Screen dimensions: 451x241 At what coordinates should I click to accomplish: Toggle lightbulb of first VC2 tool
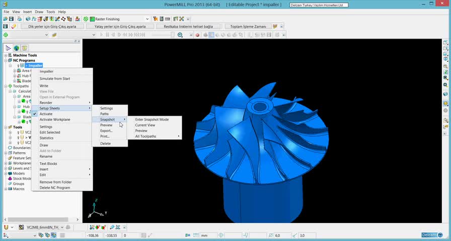[x=19, y=133]
